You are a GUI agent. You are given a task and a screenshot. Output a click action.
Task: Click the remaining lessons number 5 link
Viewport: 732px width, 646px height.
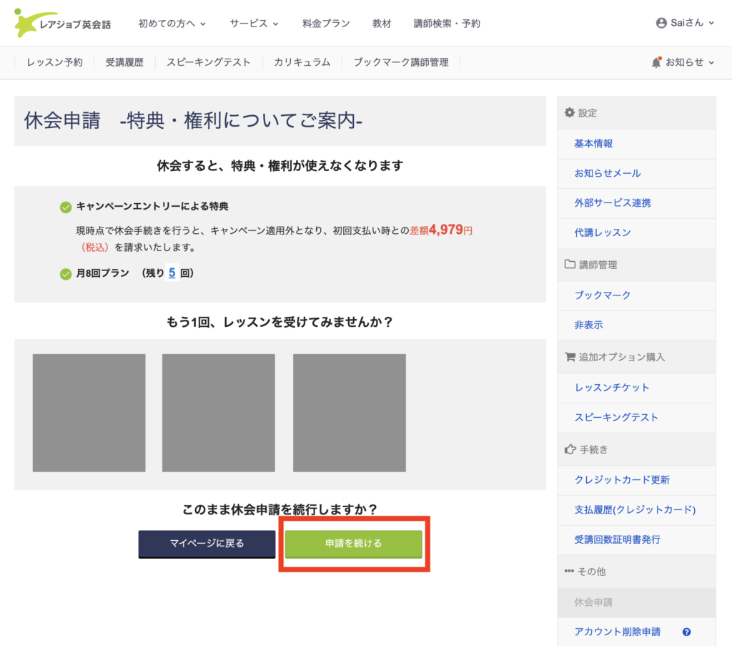point(172,273)
